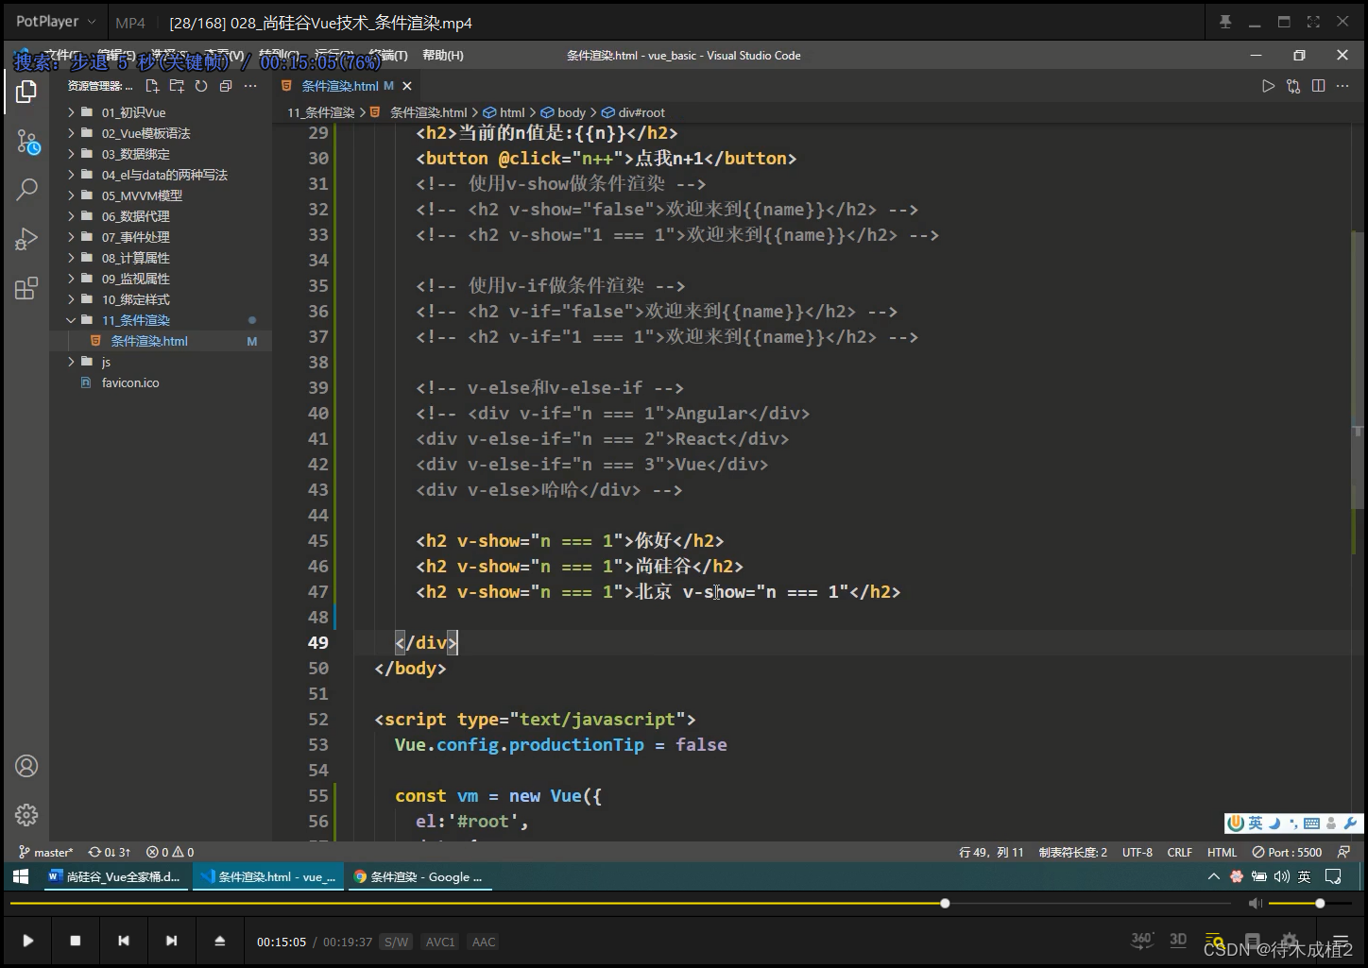Open the Source Control view
The width and height of the screenshot is (1368, 968).
pyautogui.click(x=27, y=143)
